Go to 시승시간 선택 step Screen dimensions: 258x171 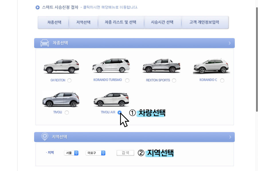pos(163,22)
